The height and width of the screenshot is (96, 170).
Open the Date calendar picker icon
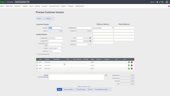pos(90,38)
